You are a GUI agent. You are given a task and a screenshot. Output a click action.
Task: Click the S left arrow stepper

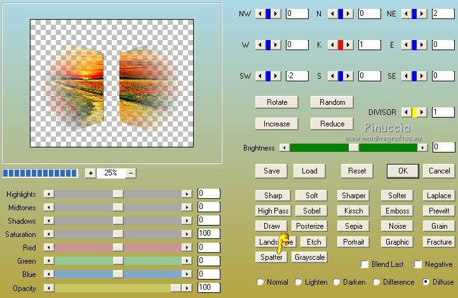tap(332, 76)
